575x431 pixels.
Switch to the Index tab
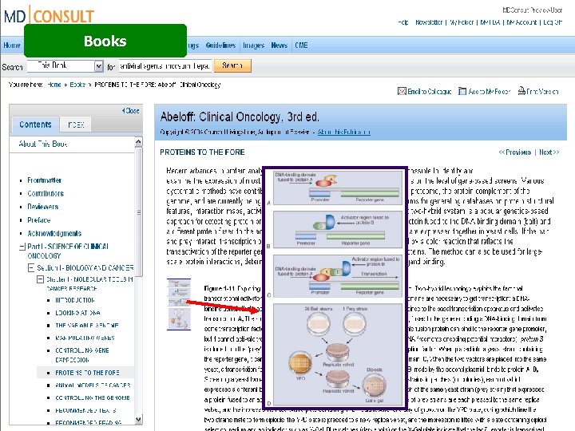coord(76,125)
